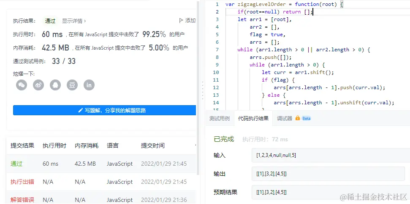Viewport: 410px width, 204px height.
Task: Click the 执行用时: 72 ms label
Action: pyautogui.click(x=265, y=139)
